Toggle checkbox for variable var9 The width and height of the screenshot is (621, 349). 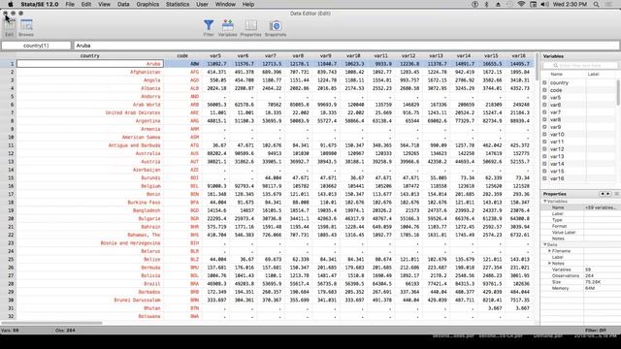coord(544,127)
